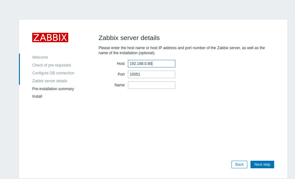This screenshot has width=295, height=179.
Task: Click the Install step in sidebar
Action: point(37,96)
